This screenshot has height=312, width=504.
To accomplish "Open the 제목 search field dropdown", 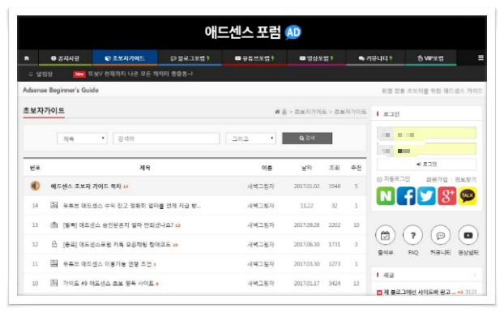I will click(82, 139).
